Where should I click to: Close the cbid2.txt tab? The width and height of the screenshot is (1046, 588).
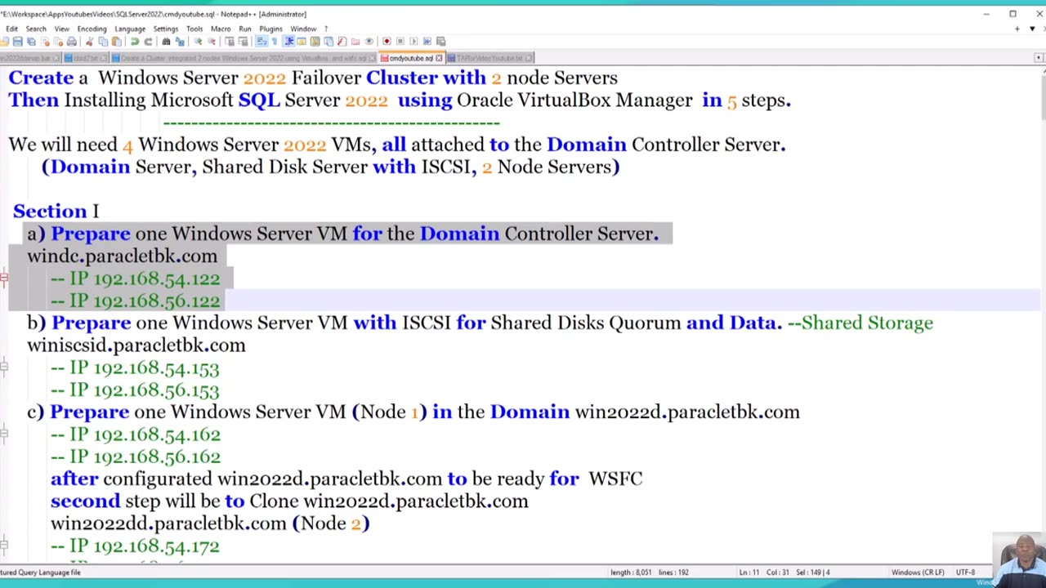click(104, 58)
